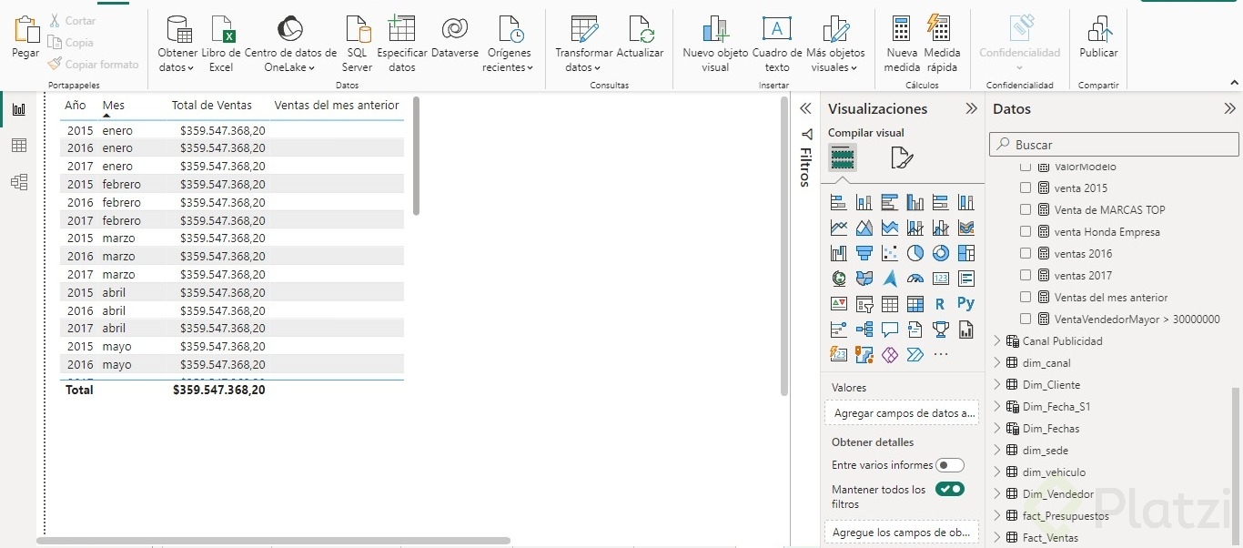This screenshot has width=1243, height=548.
Task: Select the R script visual
Action: [x=941, y=304]
